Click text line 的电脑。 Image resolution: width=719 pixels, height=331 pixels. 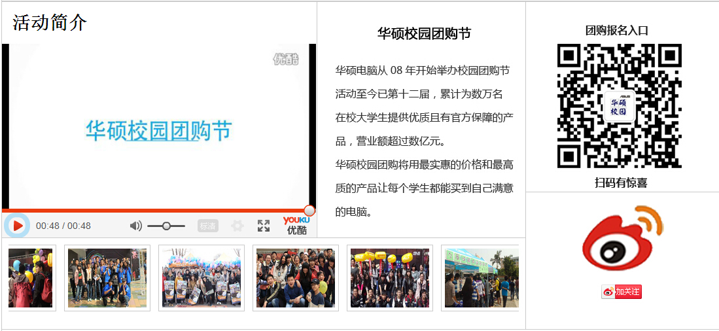pyautogui.click(x=353, y=212)
